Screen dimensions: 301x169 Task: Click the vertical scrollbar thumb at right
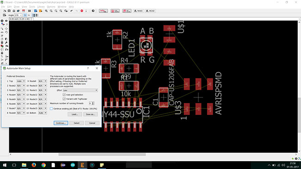[300, 115]
